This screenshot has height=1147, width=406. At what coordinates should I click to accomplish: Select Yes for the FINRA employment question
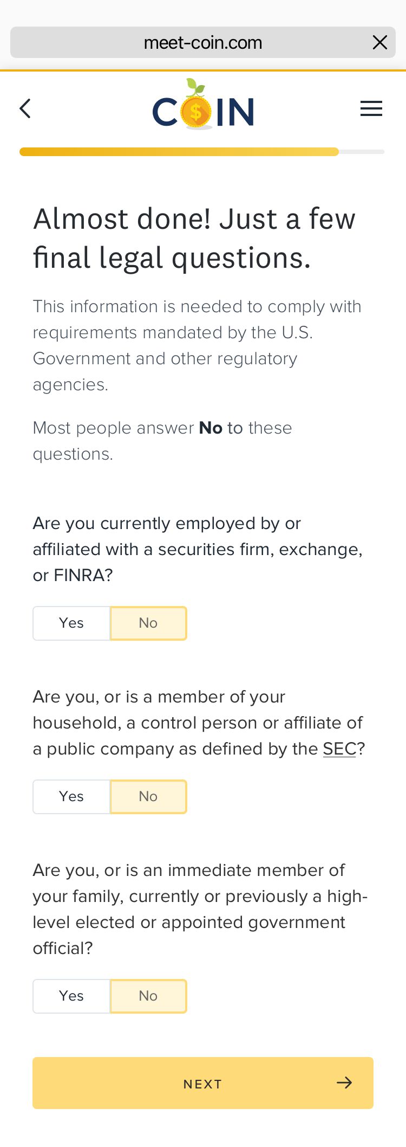coord(71,623)
